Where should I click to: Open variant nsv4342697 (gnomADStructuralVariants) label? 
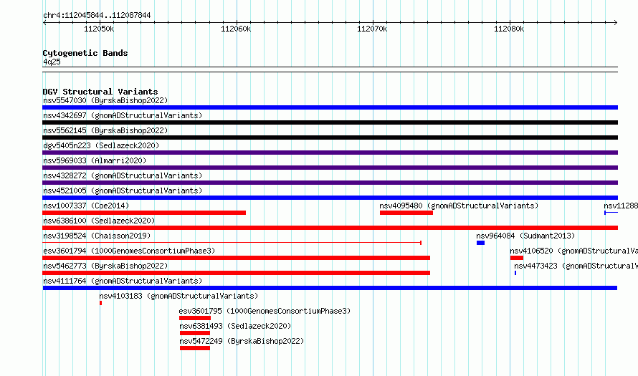coord(123,115)
